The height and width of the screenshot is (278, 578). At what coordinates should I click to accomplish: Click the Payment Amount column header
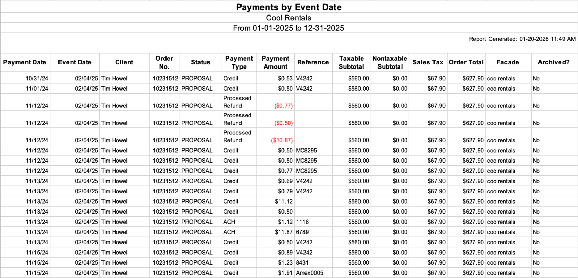(275, 62)
